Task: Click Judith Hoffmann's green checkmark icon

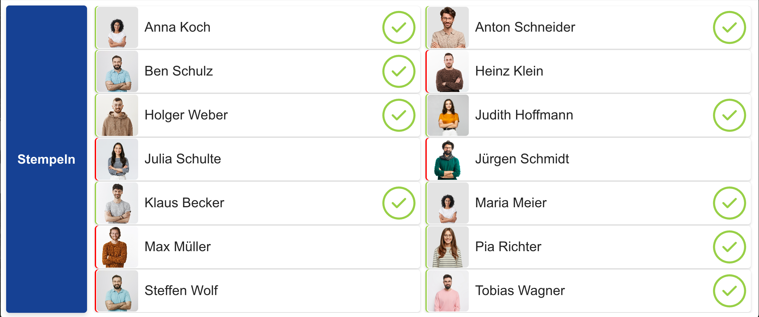Action: 729,115
